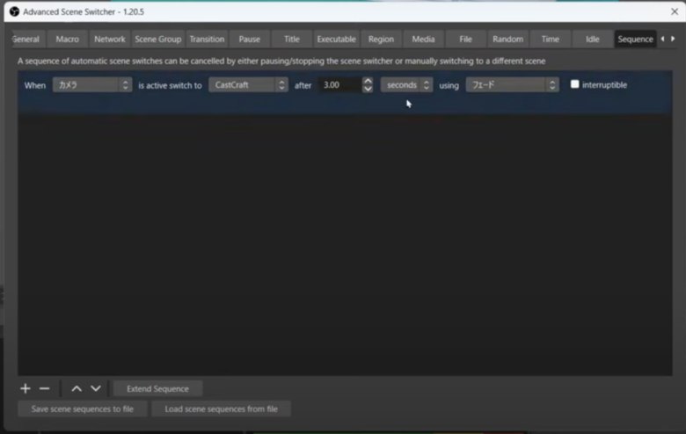
Task: Open the Scene Group tab
Action: coord(157,39)
